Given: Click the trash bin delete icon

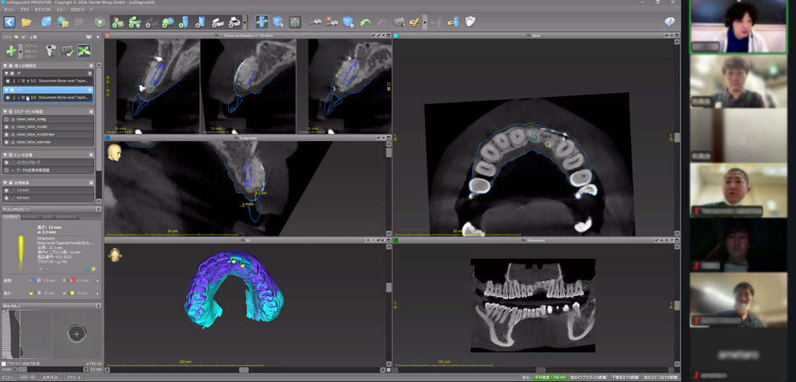Looking at the screenshot, I should click(x=51, y=51).
